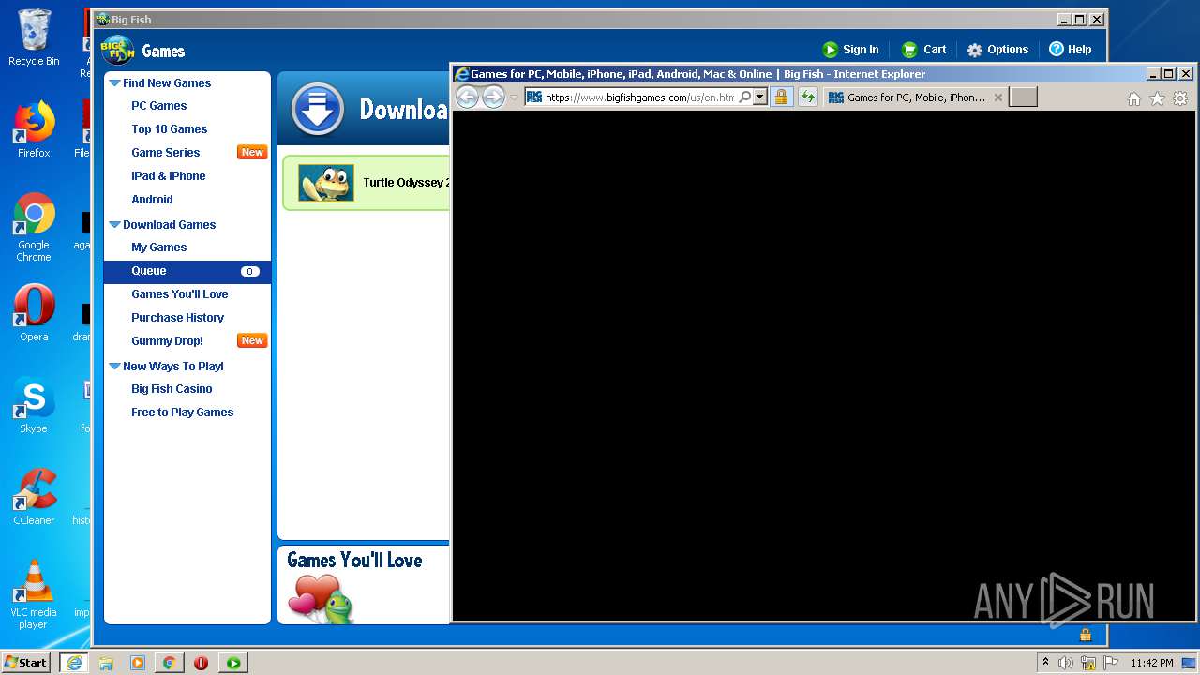
Task: Open Big Fish Options
Action: 997,50
